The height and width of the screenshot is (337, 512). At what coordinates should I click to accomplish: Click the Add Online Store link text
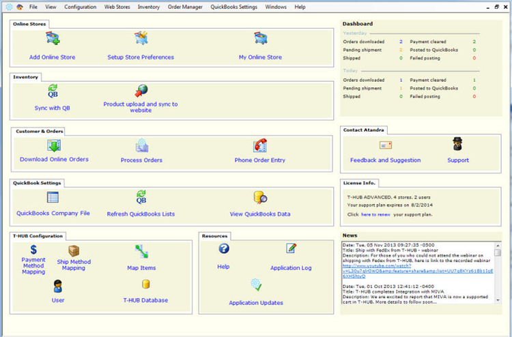53,57
